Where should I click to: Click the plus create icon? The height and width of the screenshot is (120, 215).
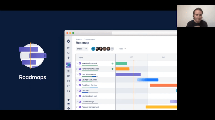click(x=68, y=58)
